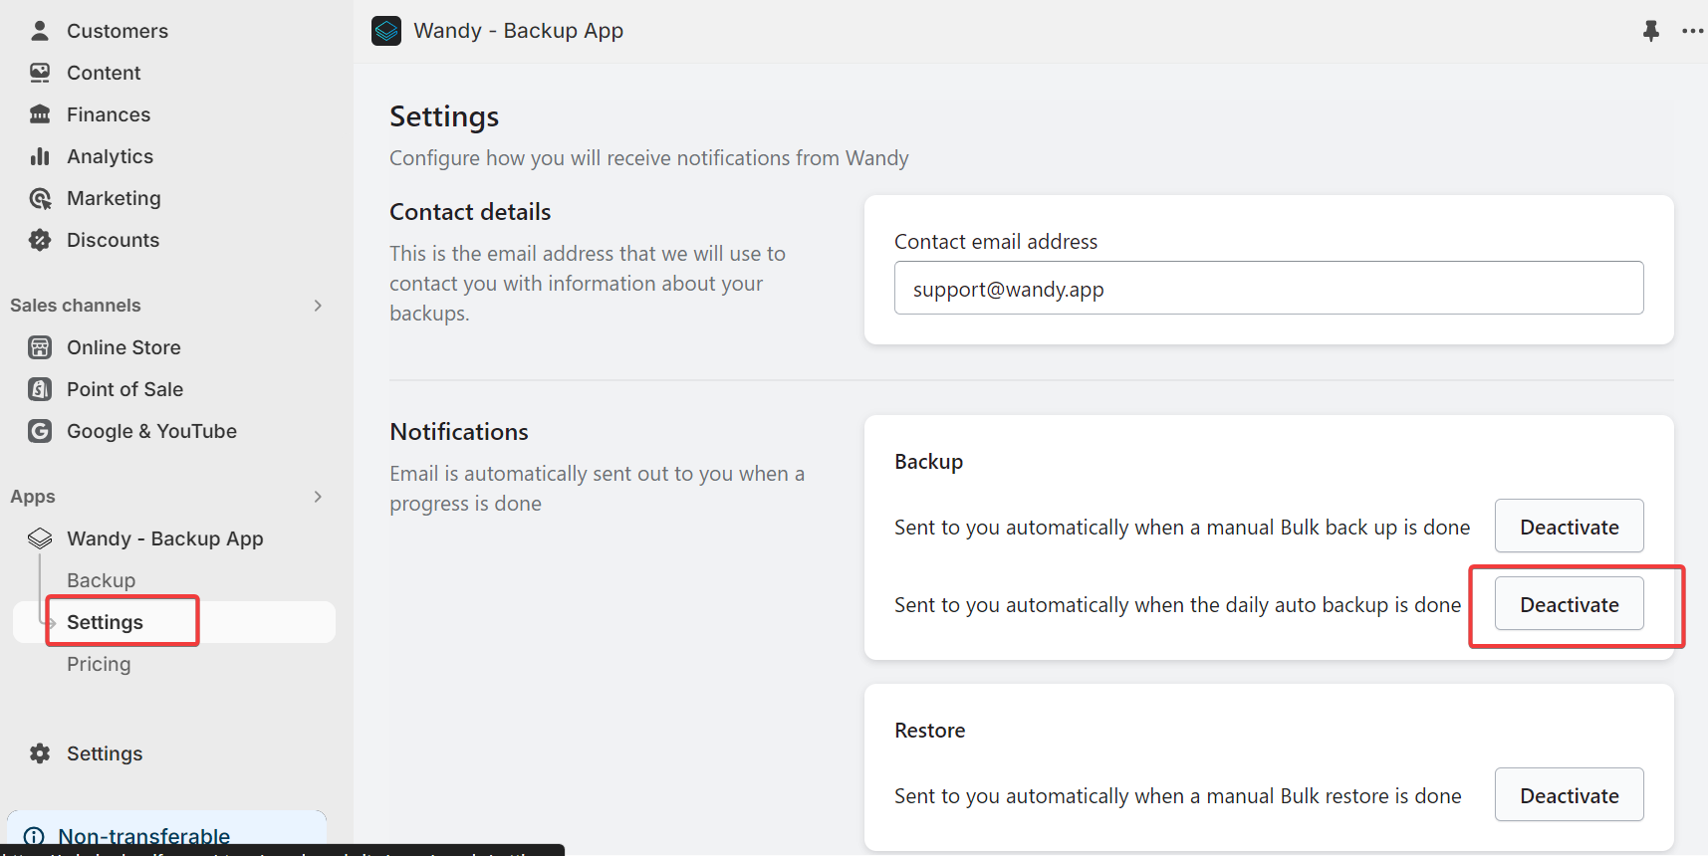Screen dimensions: 1708x856
Task: Open the store Settings next to gear icon
Action: coord(105,753)
